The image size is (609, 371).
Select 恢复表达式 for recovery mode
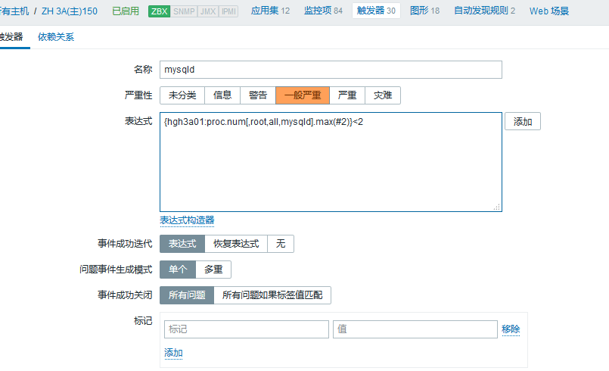235,244
